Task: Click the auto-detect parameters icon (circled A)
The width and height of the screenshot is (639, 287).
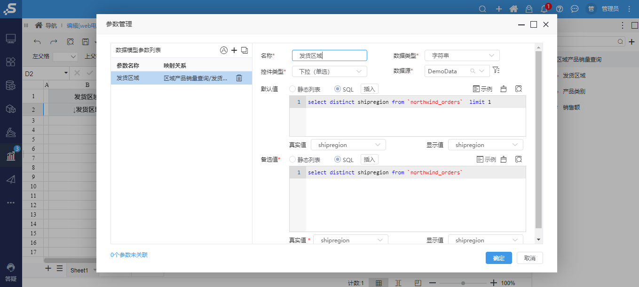Action: pos(224,50)
